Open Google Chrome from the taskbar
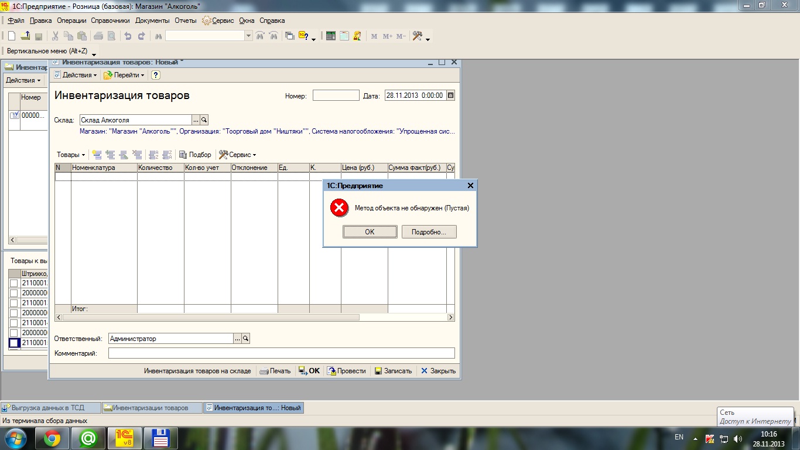The height and width of the screenshot is (450, 800). (x=52, y=438)
